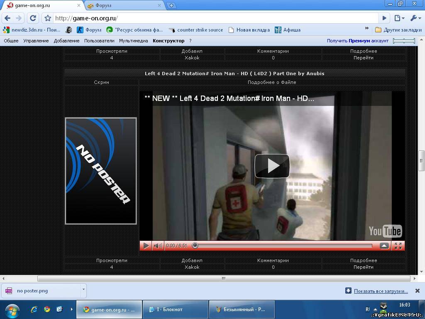
Task: Close the downloads bar
Action: coord(418,291)
